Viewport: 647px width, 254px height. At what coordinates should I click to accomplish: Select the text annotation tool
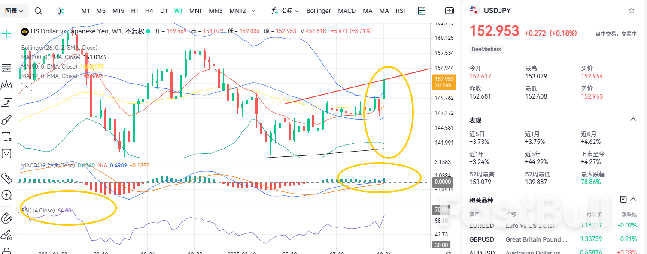(x=6, y=137)
